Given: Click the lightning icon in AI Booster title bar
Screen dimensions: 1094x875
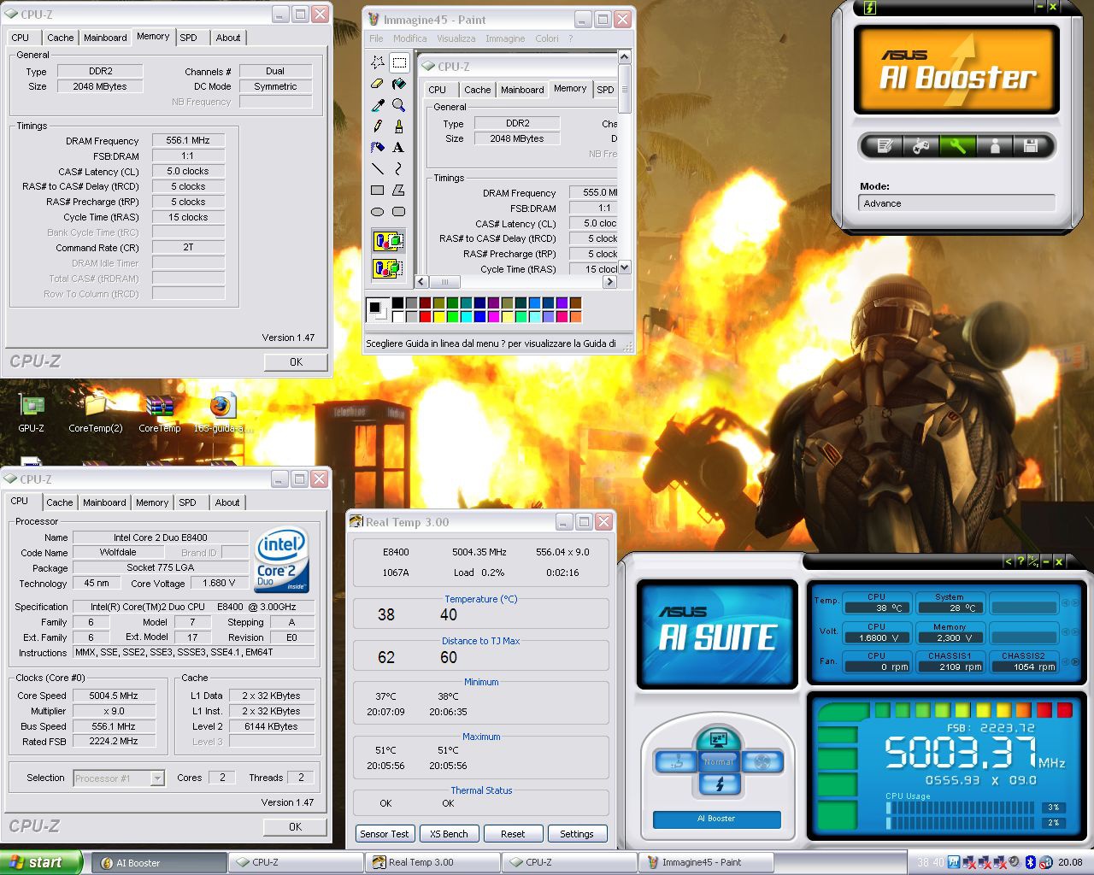Looking at the screenshot, I should click(x=871, y=8).
